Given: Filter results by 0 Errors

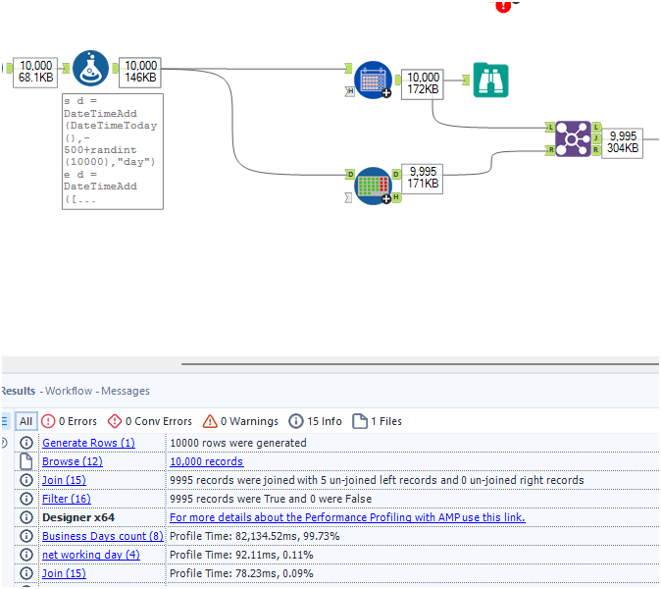Looking at the screenshot, I should [x=70, y=421].
